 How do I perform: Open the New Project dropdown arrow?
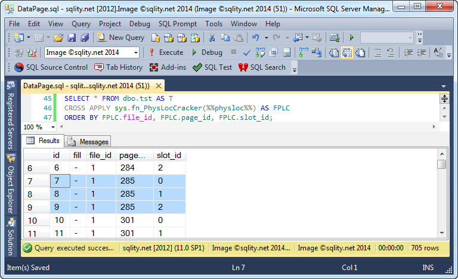(29, 38)
